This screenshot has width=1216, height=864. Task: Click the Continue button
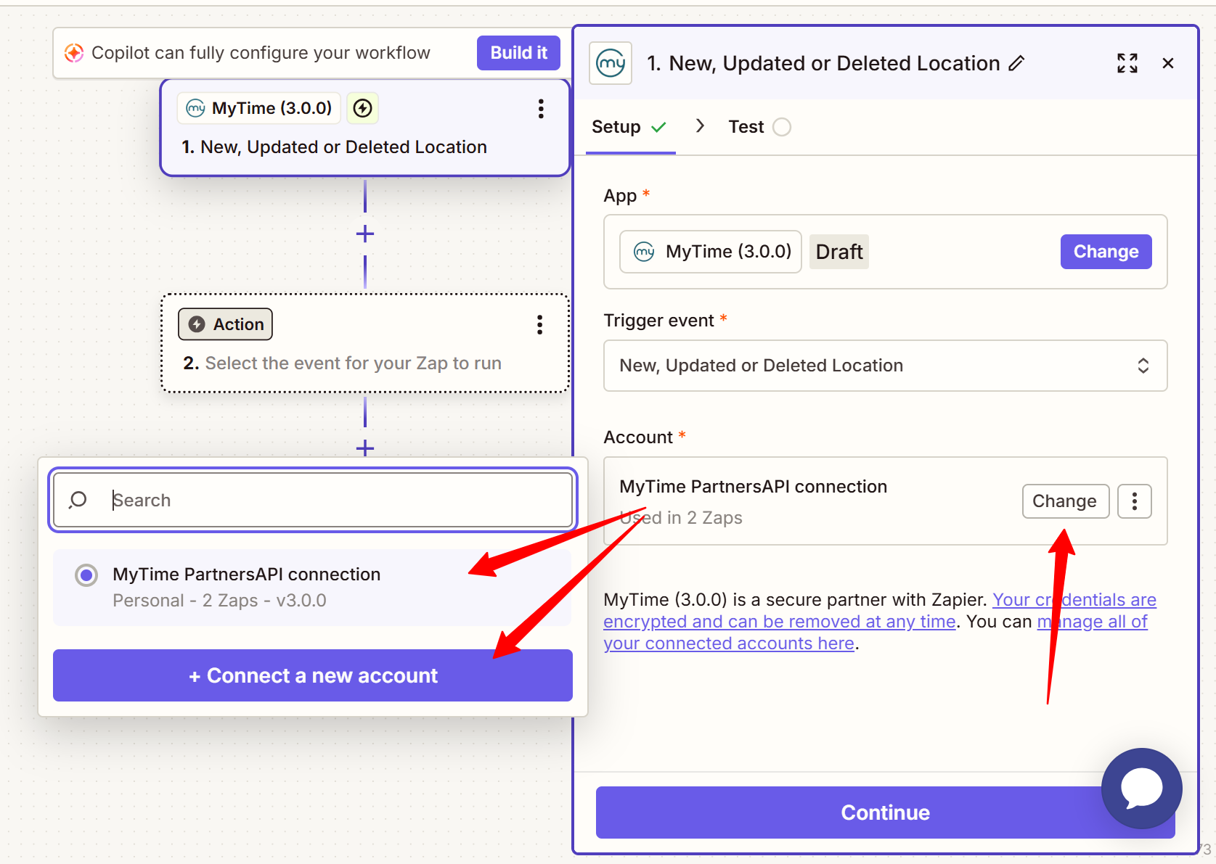click(885, 812)
